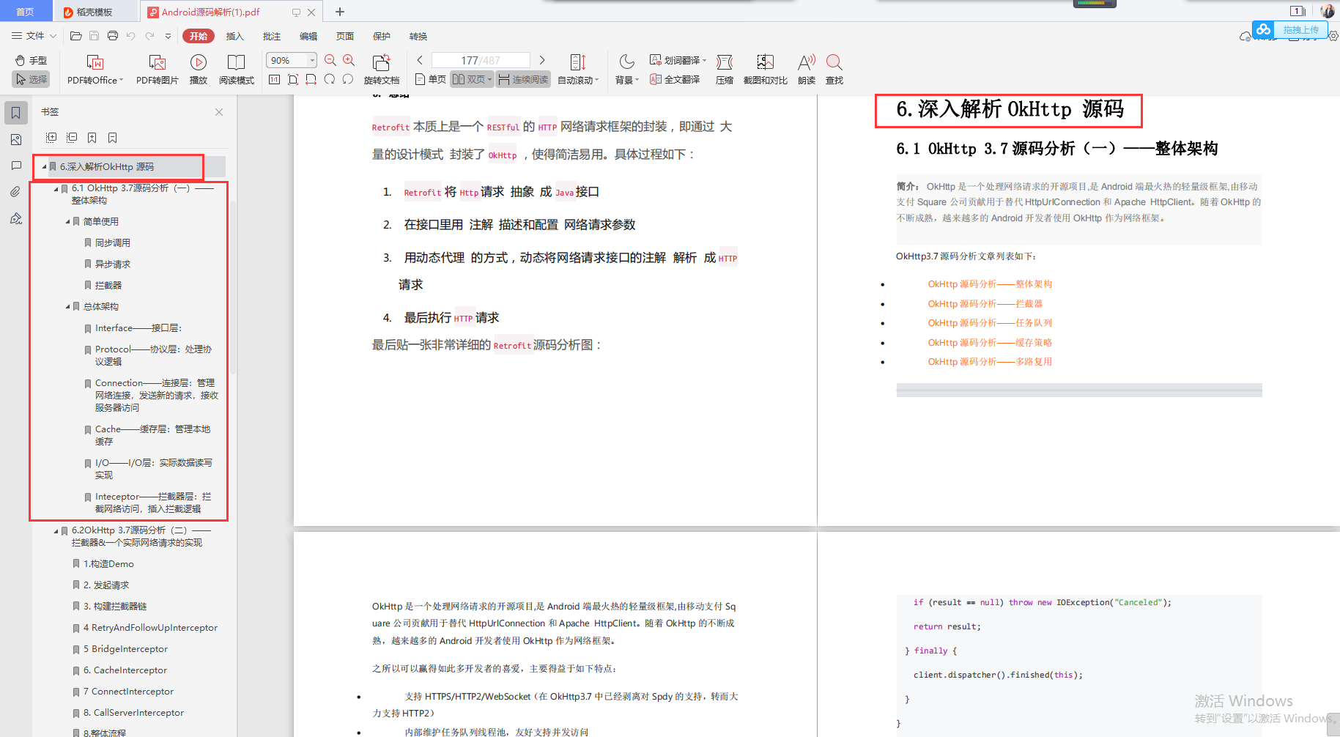The width and height of the screenshot is (1340, 737).
Task: Collapse the 总体架构 bookmark node
Action: coord(67,307)
